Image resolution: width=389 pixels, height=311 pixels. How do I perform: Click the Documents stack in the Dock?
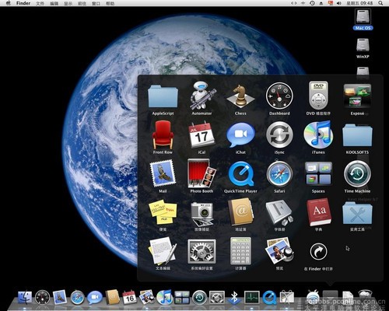(x=348, y=297)
